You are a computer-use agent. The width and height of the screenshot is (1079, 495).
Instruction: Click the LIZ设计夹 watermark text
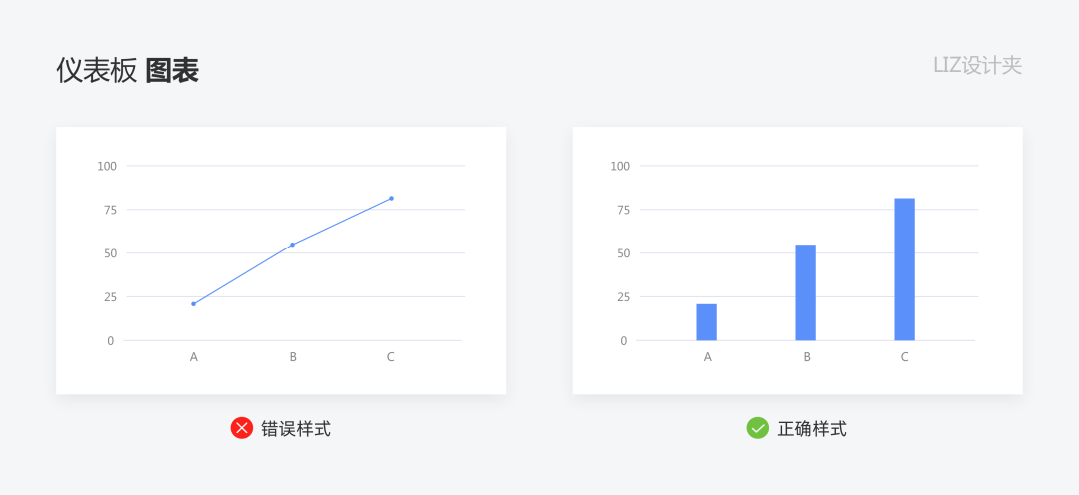[x=976, y=66]
